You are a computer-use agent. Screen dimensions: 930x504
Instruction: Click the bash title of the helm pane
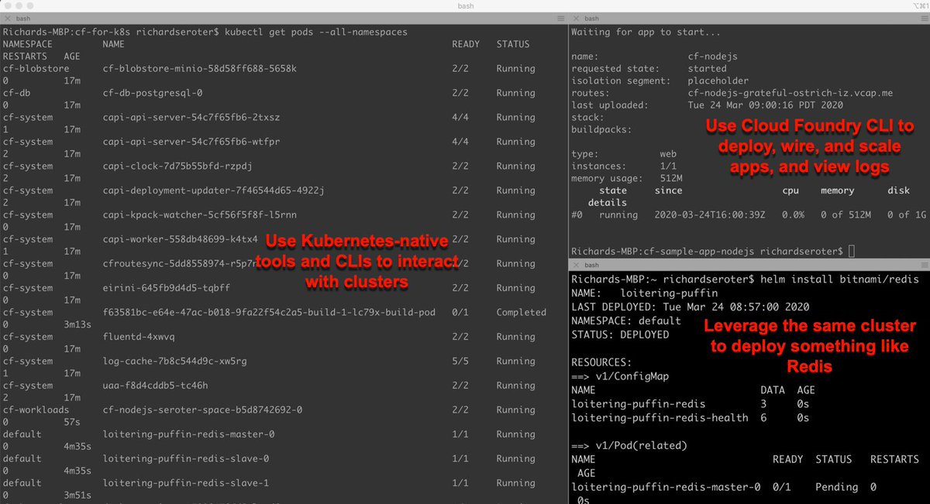592,265
